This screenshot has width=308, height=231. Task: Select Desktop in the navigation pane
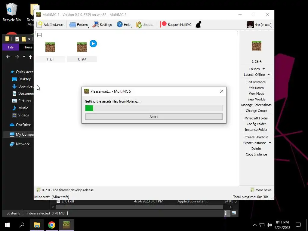22,79
